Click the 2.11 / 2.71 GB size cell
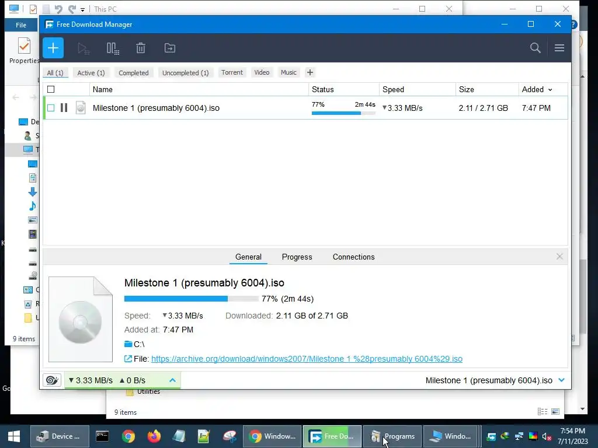Image resolution: width=598 pixels, height=448 pixels. tap(483, 108)
